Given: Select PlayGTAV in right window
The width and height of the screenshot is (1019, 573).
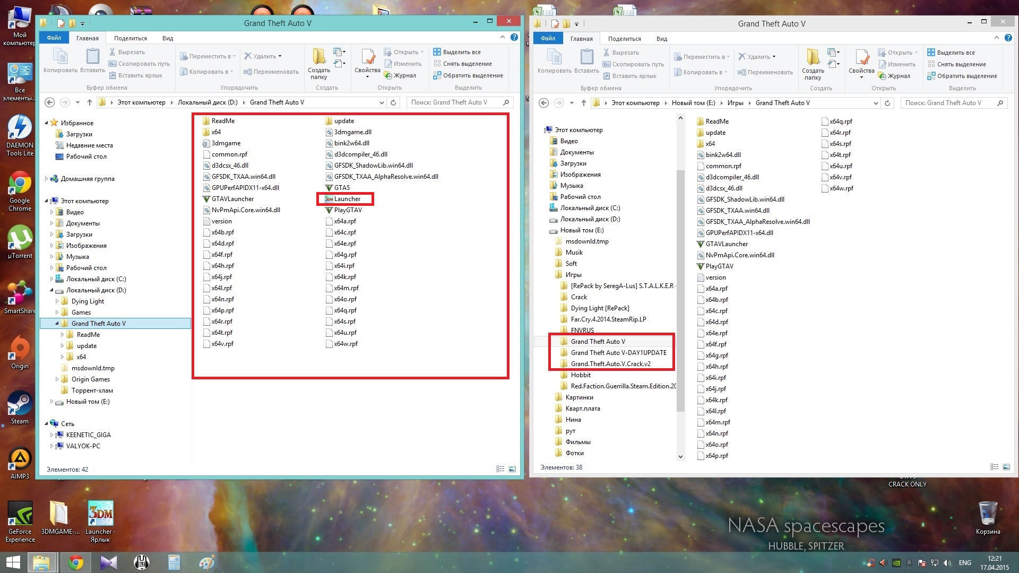Looking at the screenshot, I should click(715, 266).
